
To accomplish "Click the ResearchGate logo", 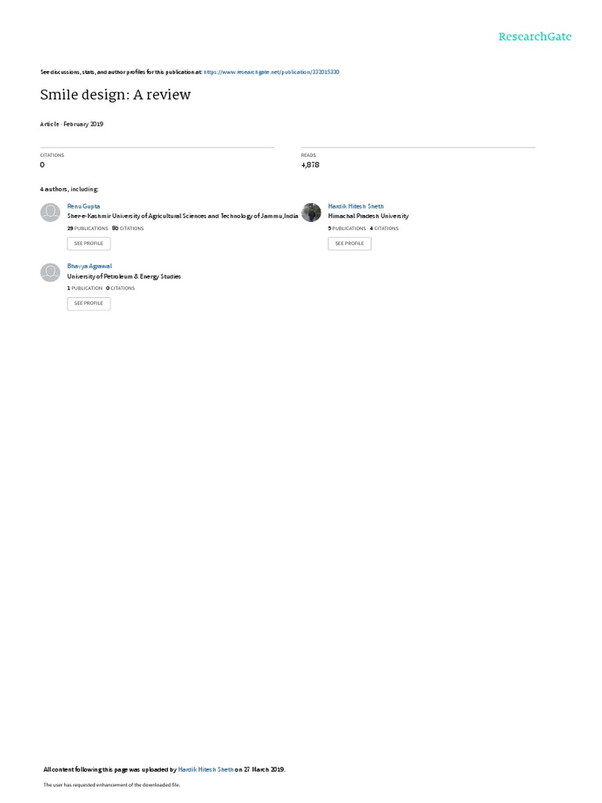I will pos(535,36).
